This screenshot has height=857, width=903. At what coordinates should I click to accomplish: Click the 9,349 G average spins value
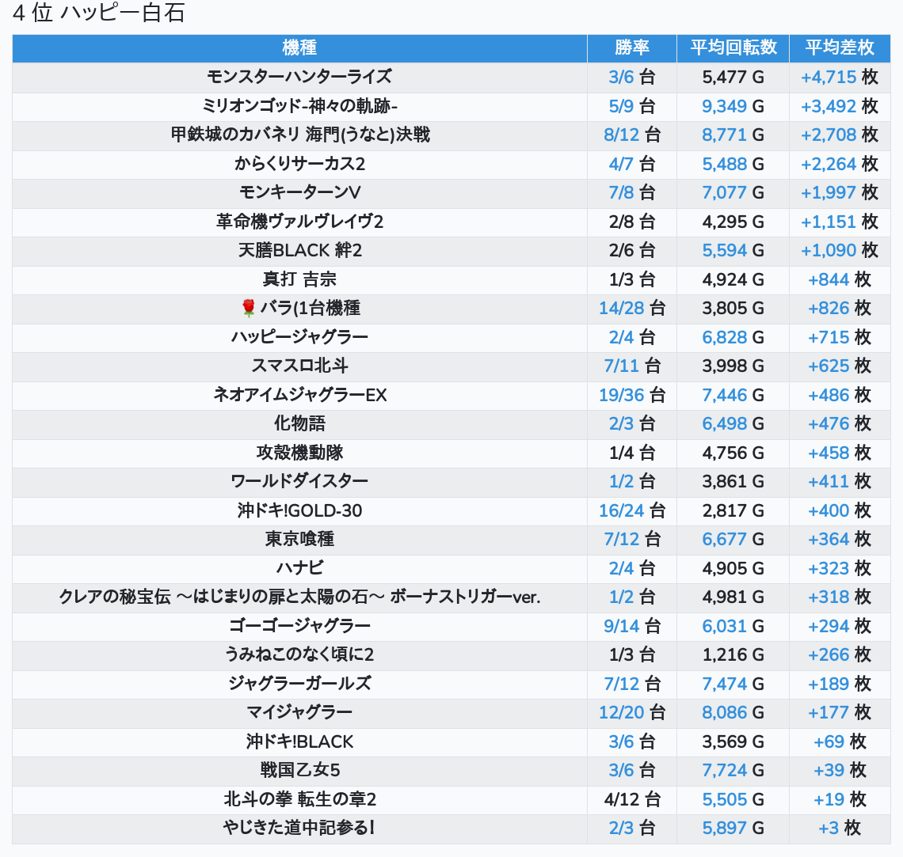click(733, 106)
